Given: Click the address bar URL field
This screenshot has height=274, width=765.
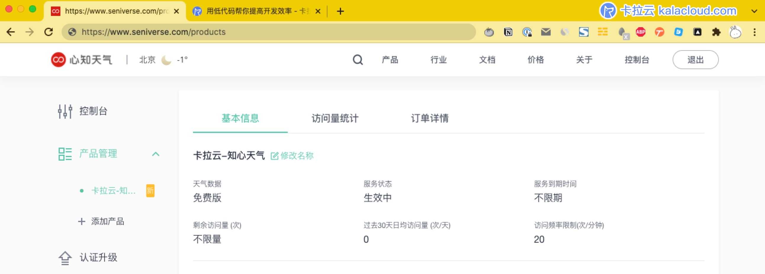Looking at the screenshot, I should pos(269,32).
